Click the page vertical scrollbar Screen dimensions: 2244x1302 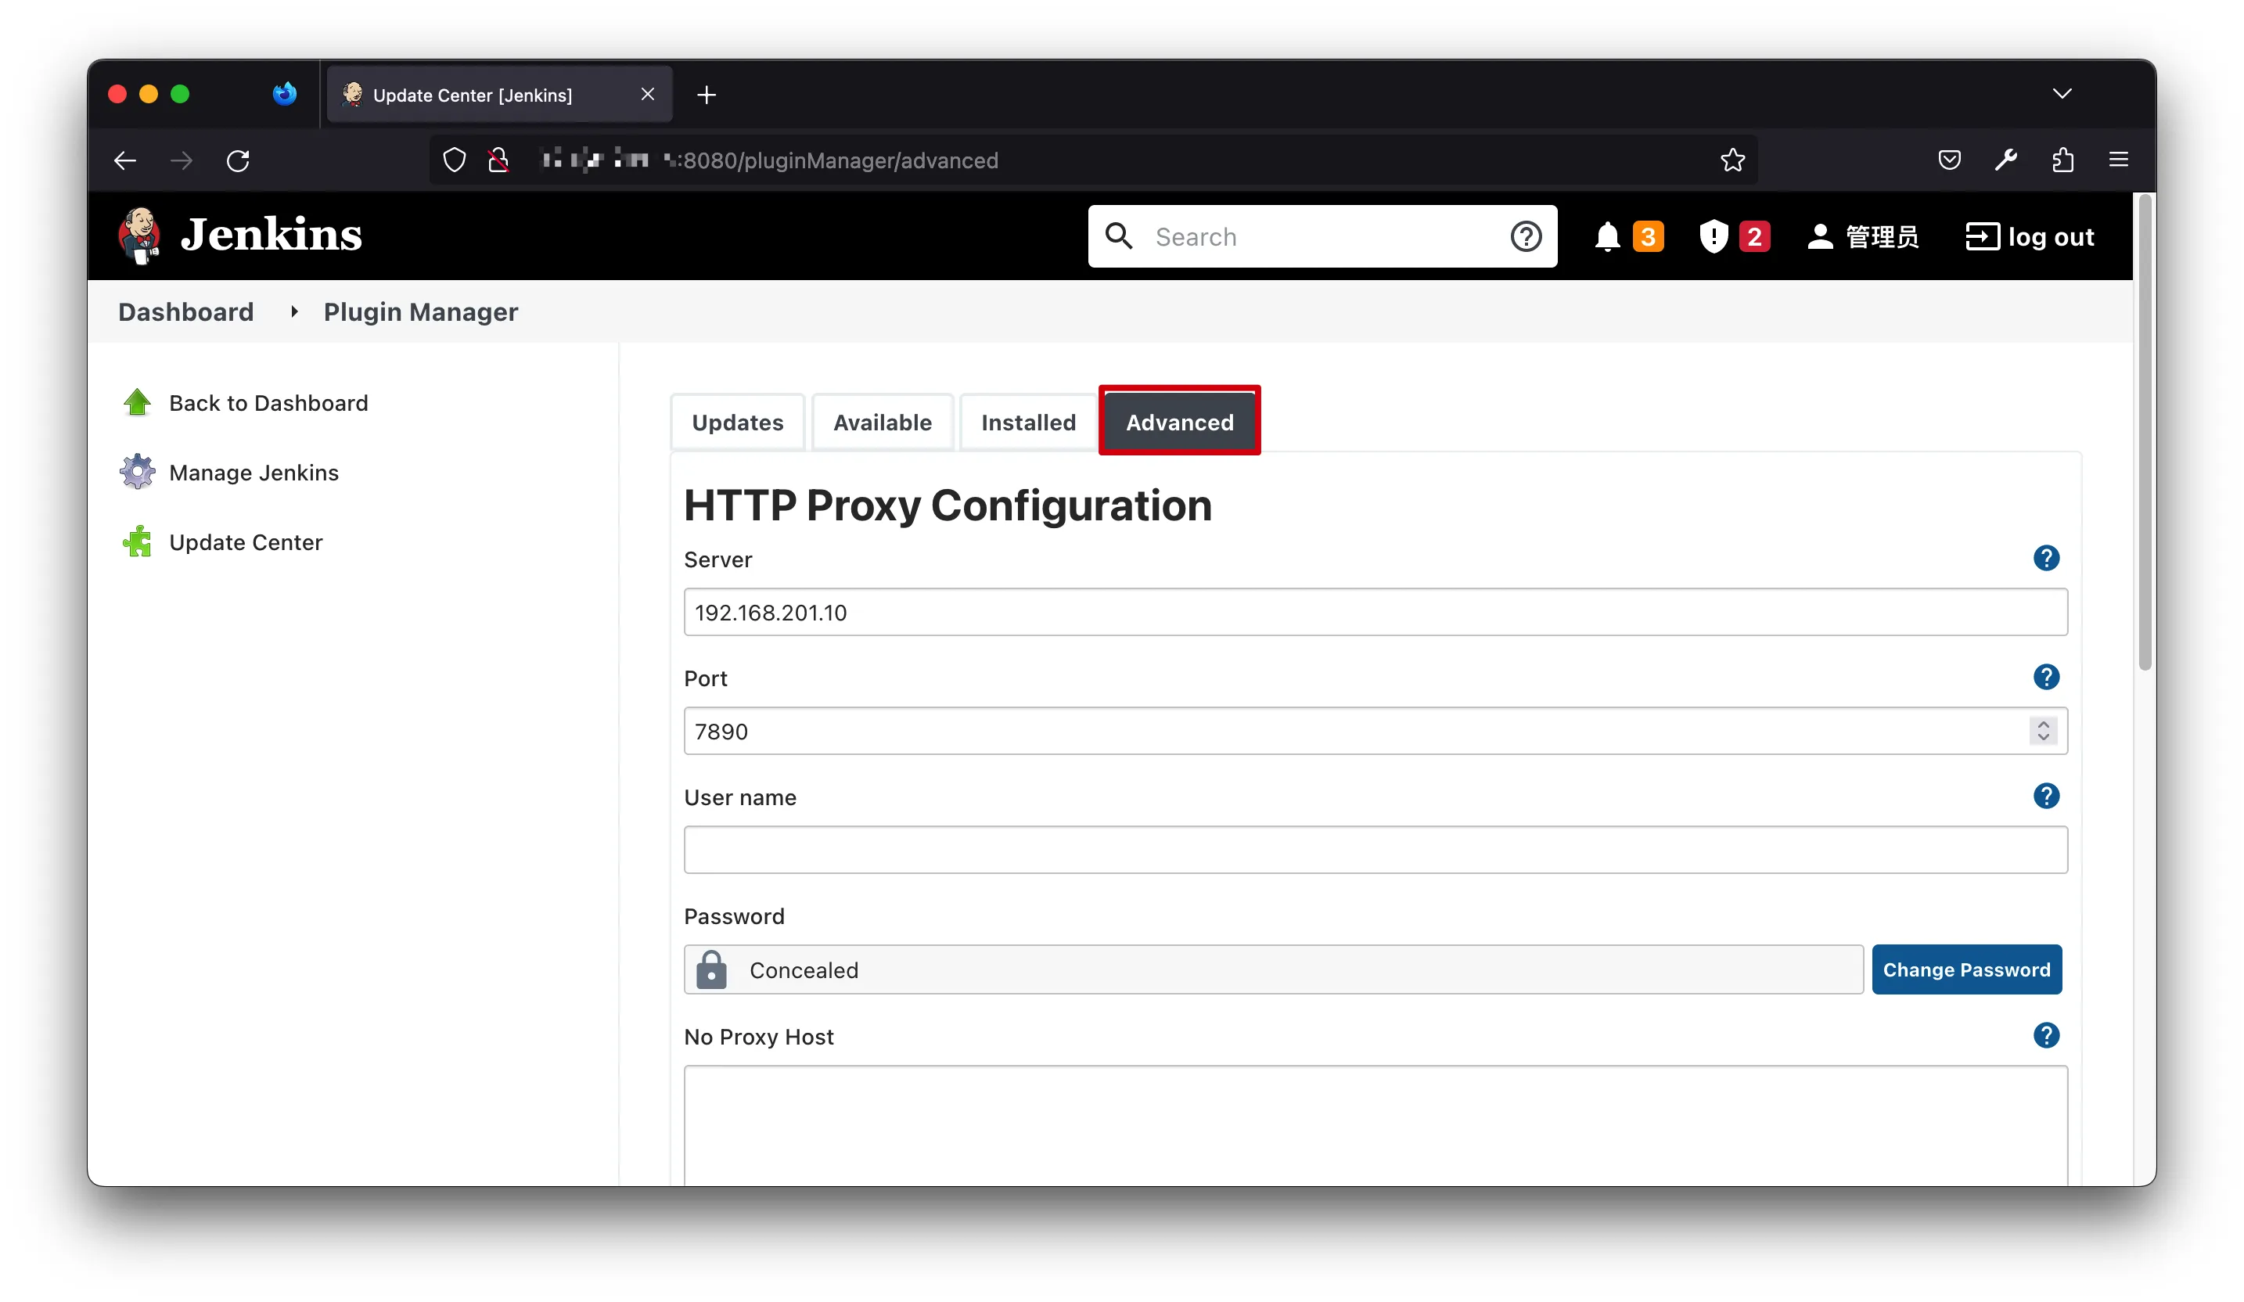coord(2145,432)
